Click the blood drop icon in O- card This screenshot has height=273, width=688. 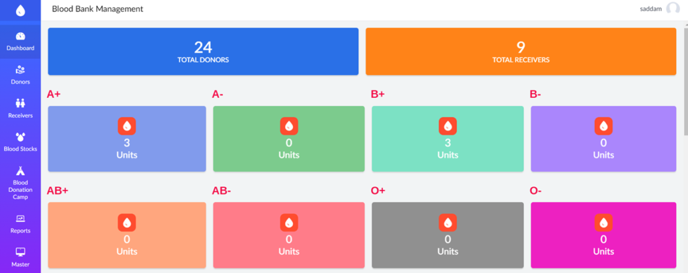603,222
